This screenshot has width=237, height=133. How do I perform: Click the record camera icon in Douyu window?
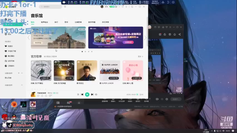[x=157, y=99]
